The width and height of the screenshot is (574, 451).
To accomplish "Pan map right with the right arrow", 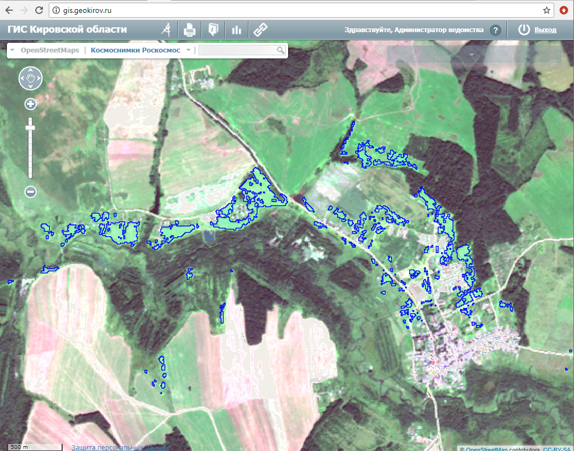I will click(39, 78).
